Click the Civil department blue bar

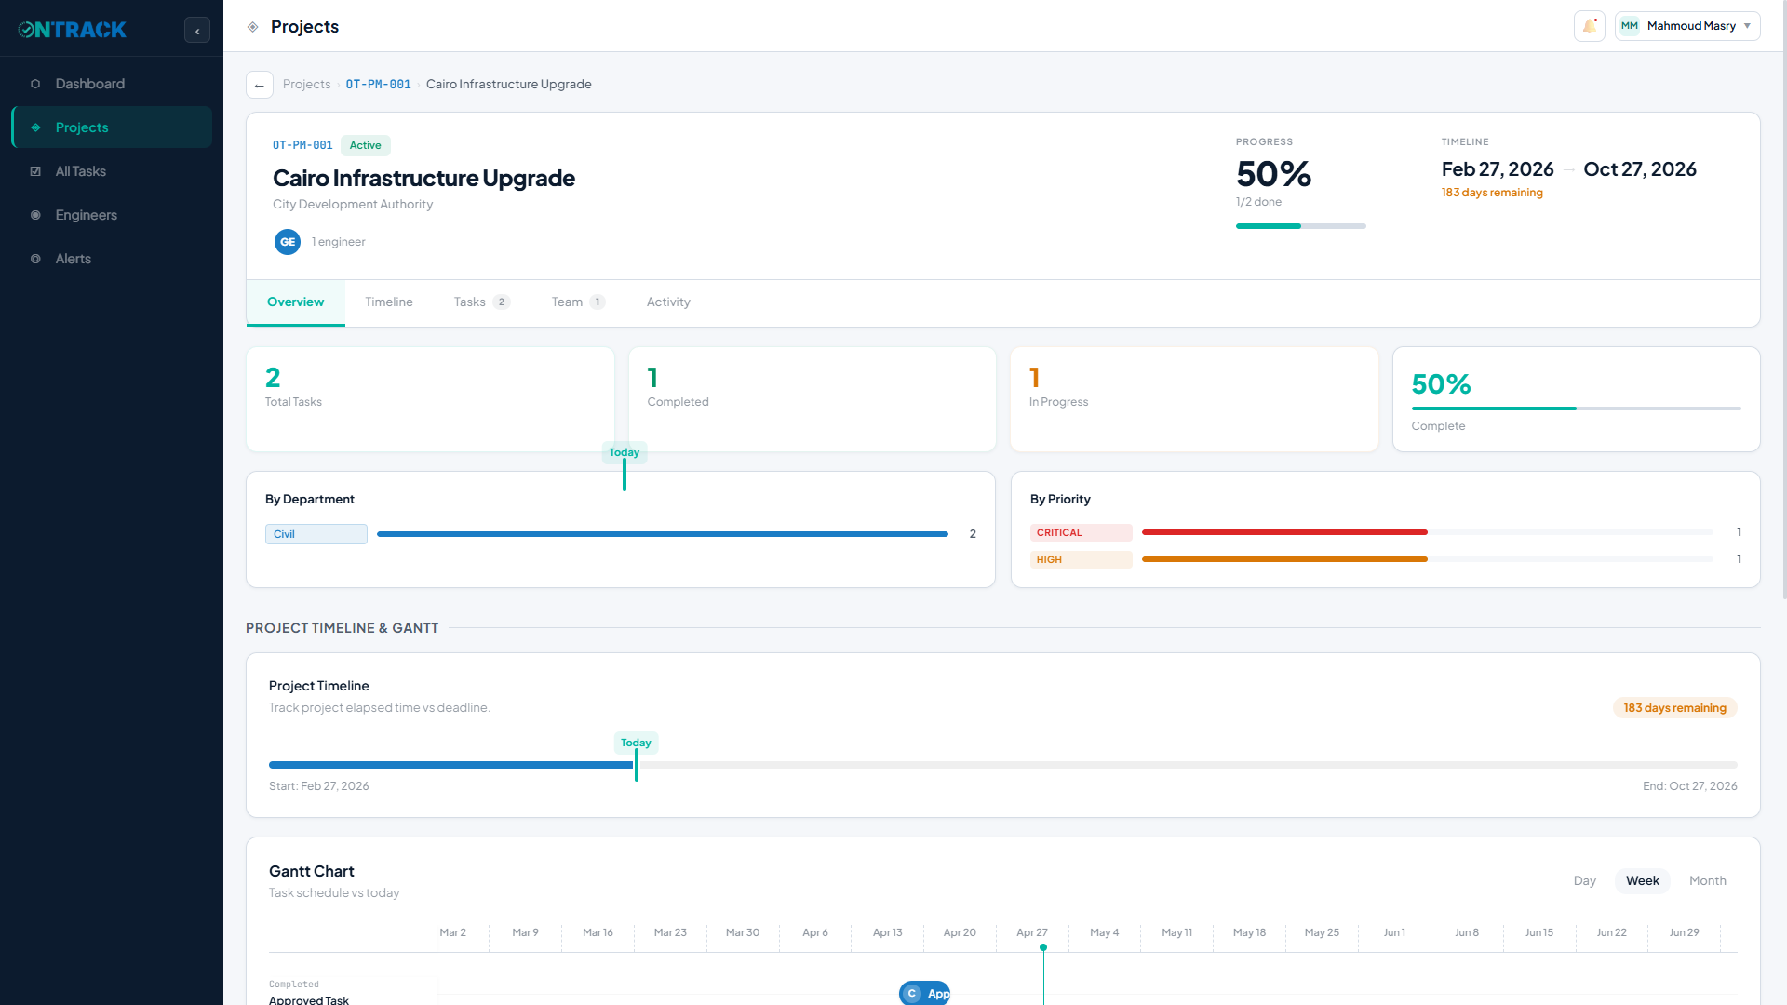click(x=662, y=534)
